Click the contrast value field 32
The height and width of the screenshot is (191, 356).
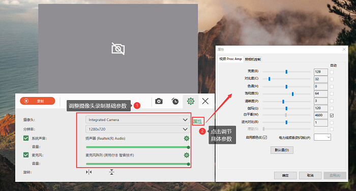[x=321, y=79]
